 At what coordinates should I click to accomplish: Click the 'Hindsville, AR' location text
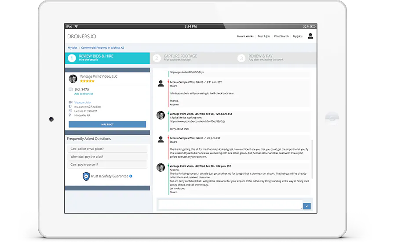click(82, 116)
